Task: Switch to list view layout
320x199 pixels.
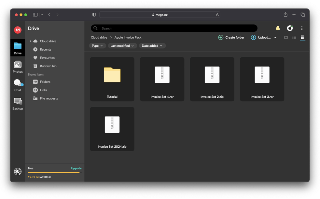Action: point(294,37)
